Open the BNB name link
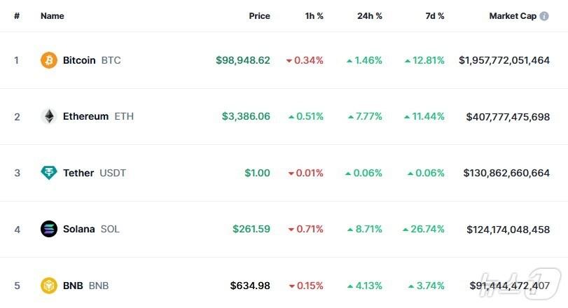Viewport: 568px width, 308px height. 73,286
